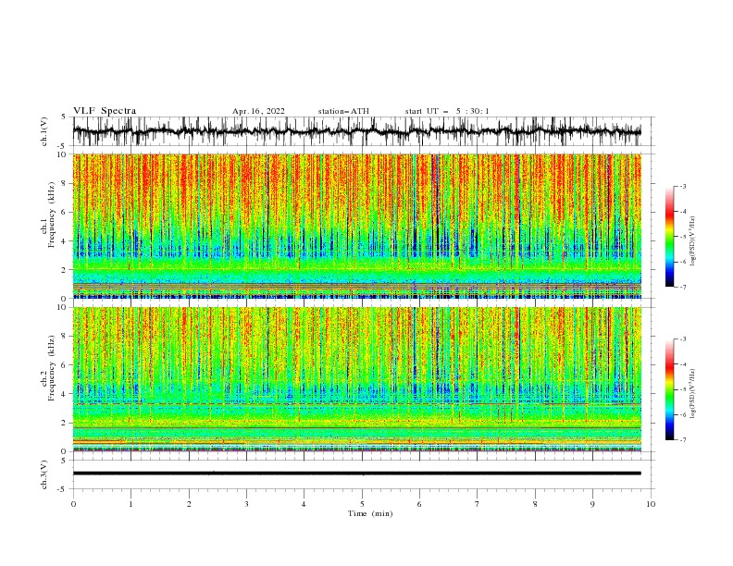Click inside the ch.1 spectrogram panel
The width and height of the screenshot is (733, 566).
click(356, 226)
